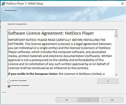Click the HotDocs setup icon in title bar
Viewport: 126px width, 105px height.
(3, 4)
